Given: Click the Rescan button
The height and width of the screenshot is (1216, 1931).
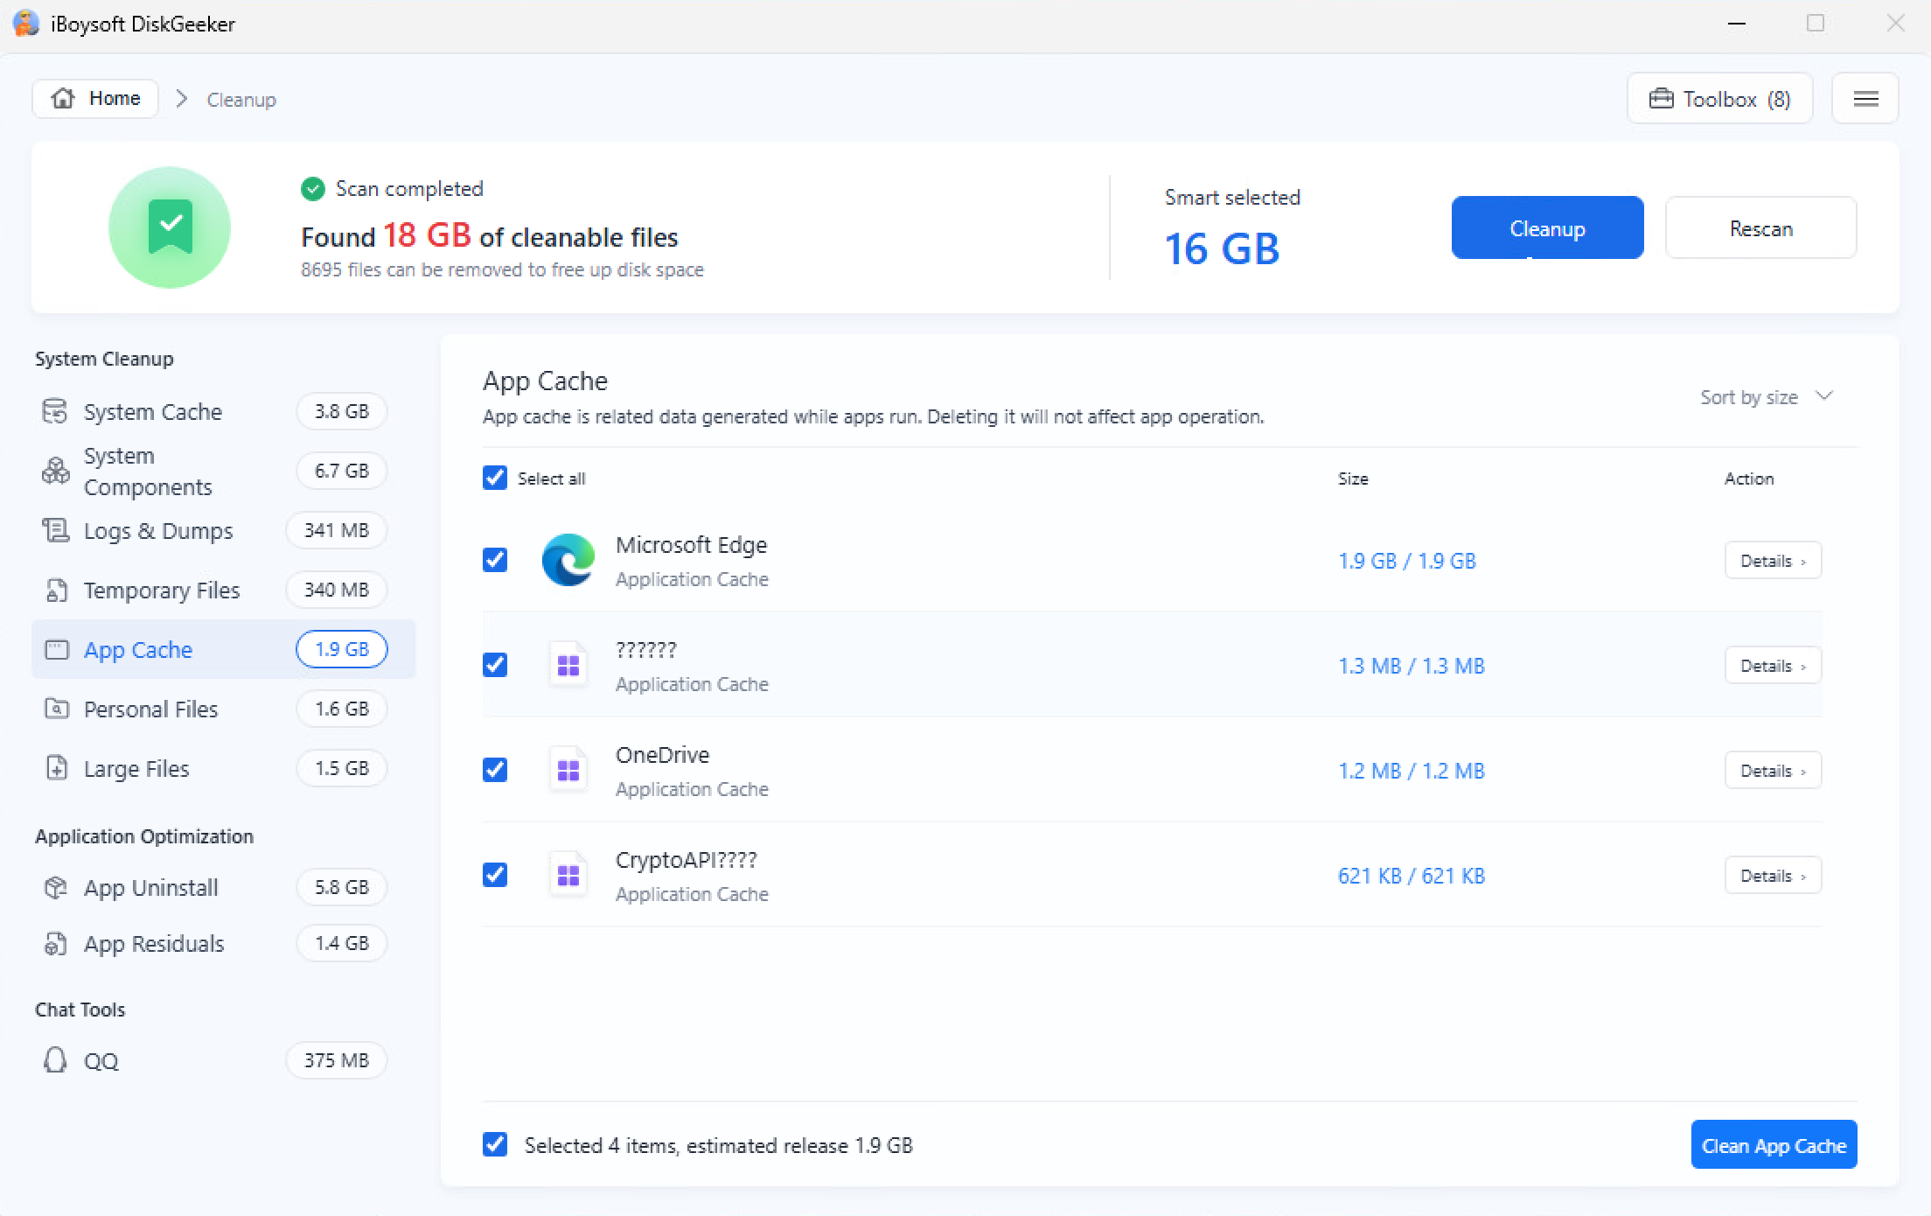Looking at the screenshot, I should pyautogui.click(x=1760, y=227).
